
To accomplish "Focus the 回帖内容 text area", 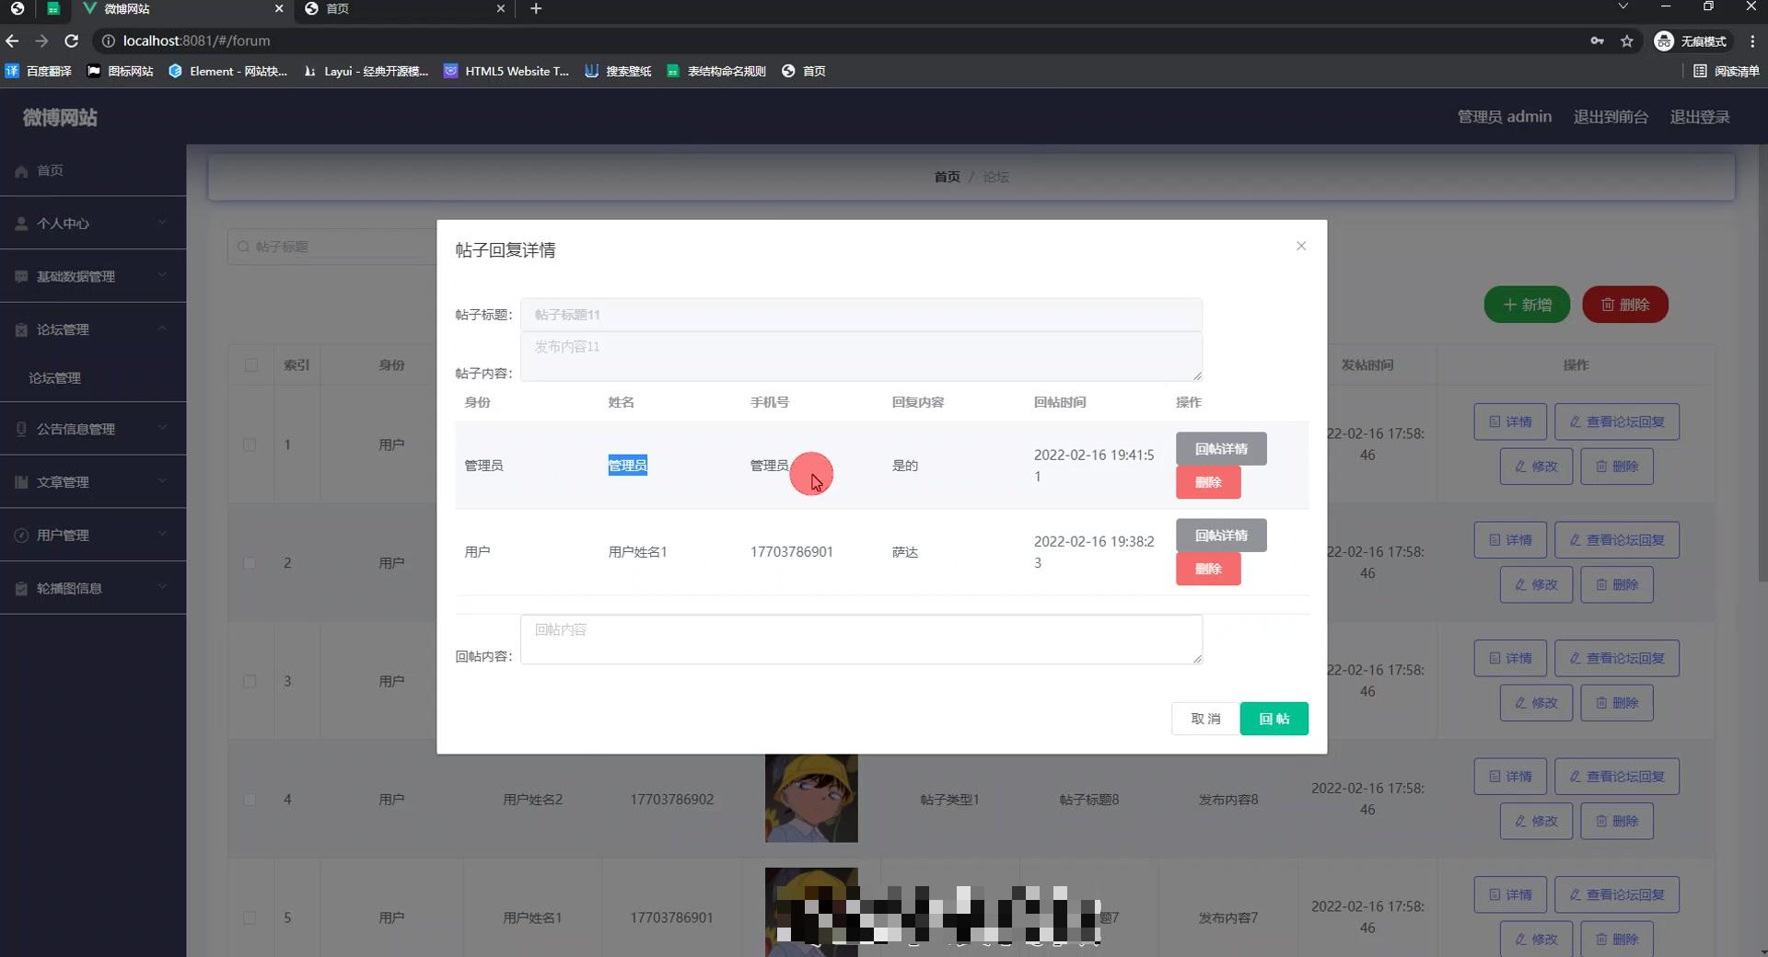I will tap(861, 639).
